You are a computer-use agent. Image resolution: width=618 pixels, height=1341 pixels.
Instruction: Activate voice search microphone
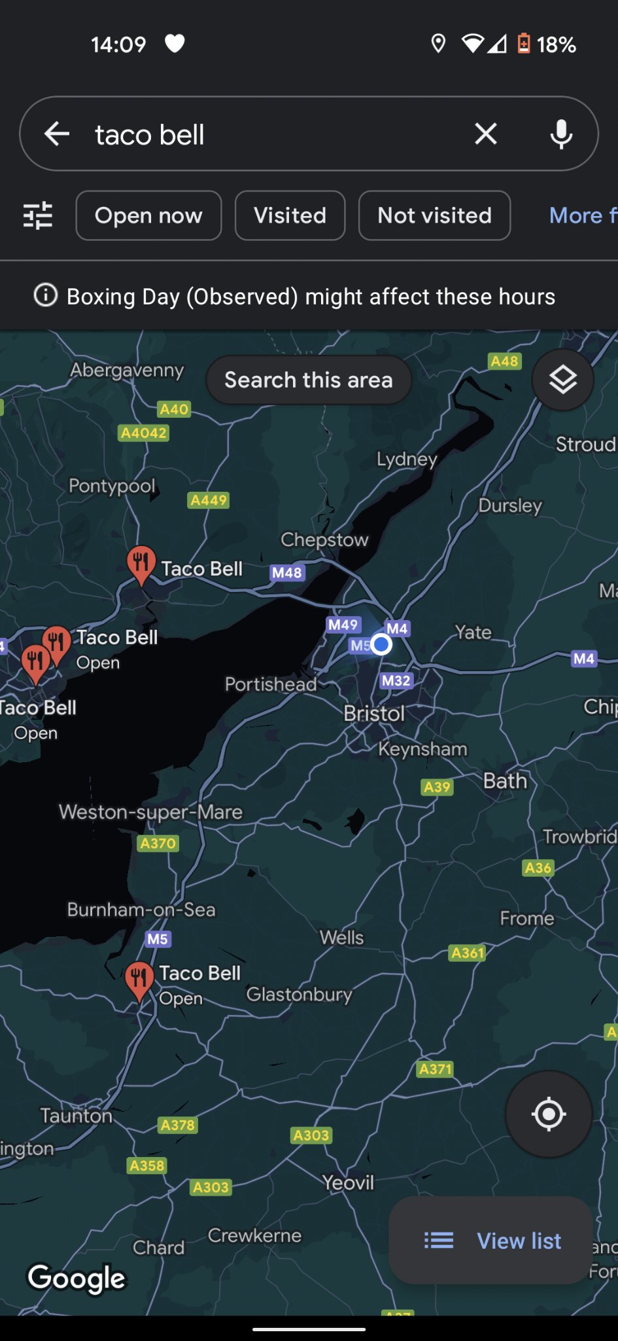[x=561, y=134]
